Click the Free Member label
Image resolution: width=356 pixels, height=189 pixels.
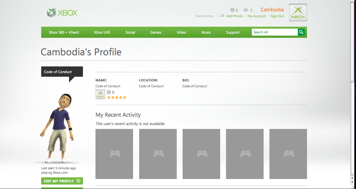pyautogui.click(x=205, y=16)
